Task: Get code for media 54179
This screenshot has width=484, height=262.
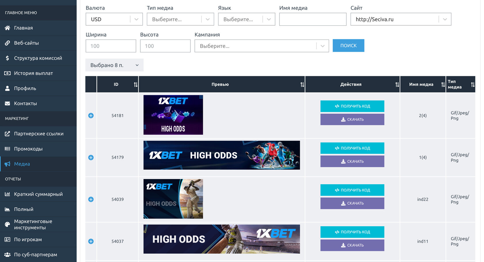Action: click(352, 148)
